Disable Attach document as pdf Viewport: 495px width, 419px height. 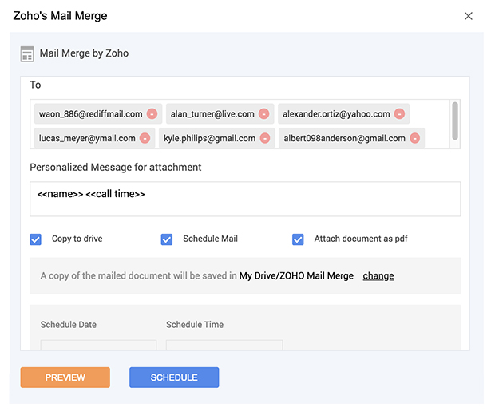tap(298, 239)
